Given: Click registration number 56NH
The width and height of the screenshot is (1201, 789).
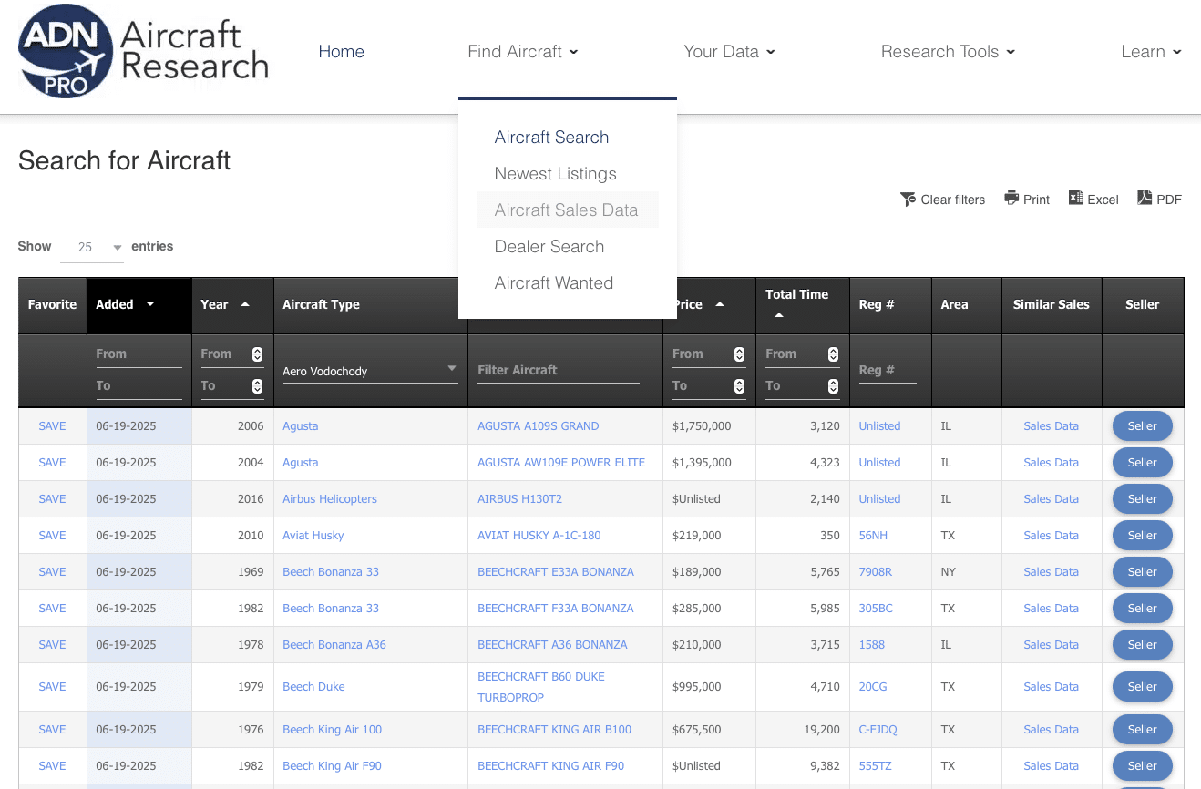Looking at the screenshot, I should [873, 536].
